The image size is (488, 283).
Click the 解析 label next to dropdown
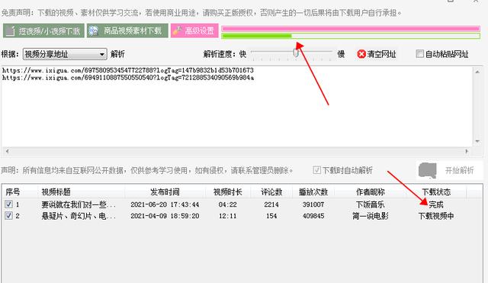pyautogui.click(x=117, y=54)
